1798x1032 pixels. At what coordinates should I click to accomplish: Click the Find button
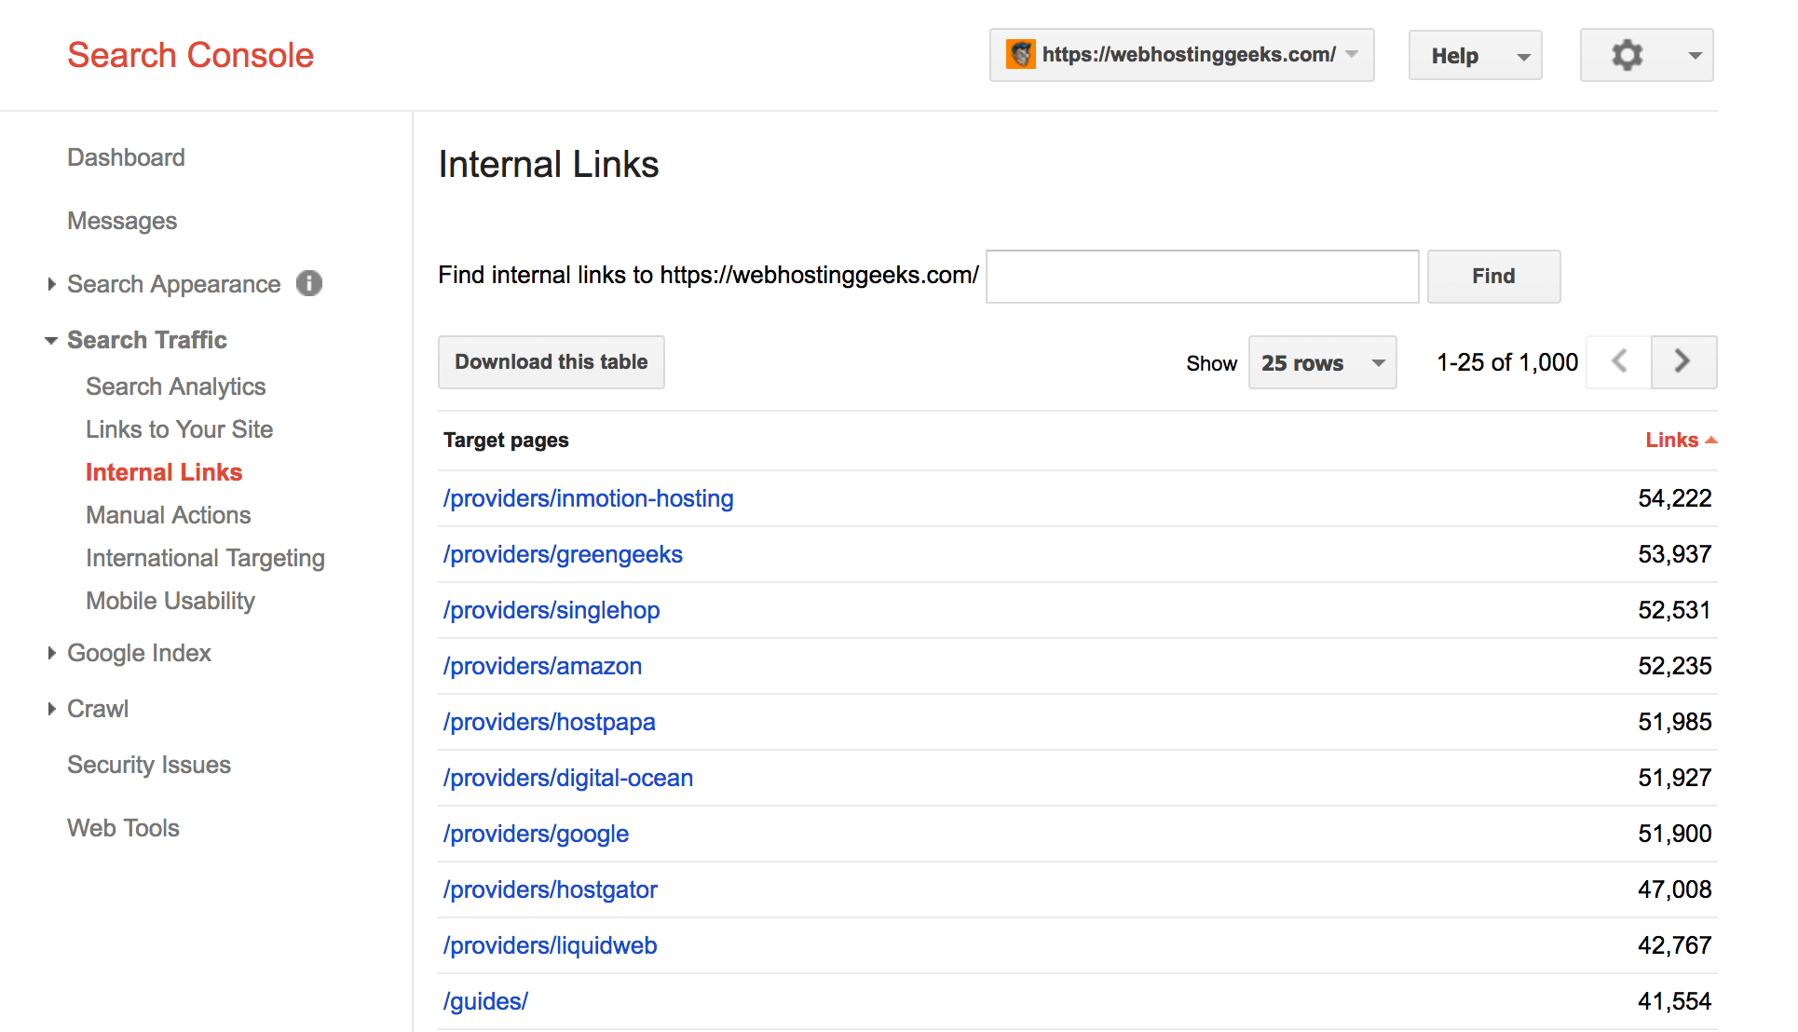(x=1493, y=277)
